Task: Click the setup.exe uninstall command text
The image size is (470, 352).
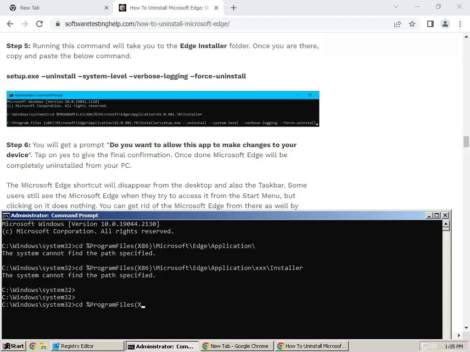Action: 126,76
